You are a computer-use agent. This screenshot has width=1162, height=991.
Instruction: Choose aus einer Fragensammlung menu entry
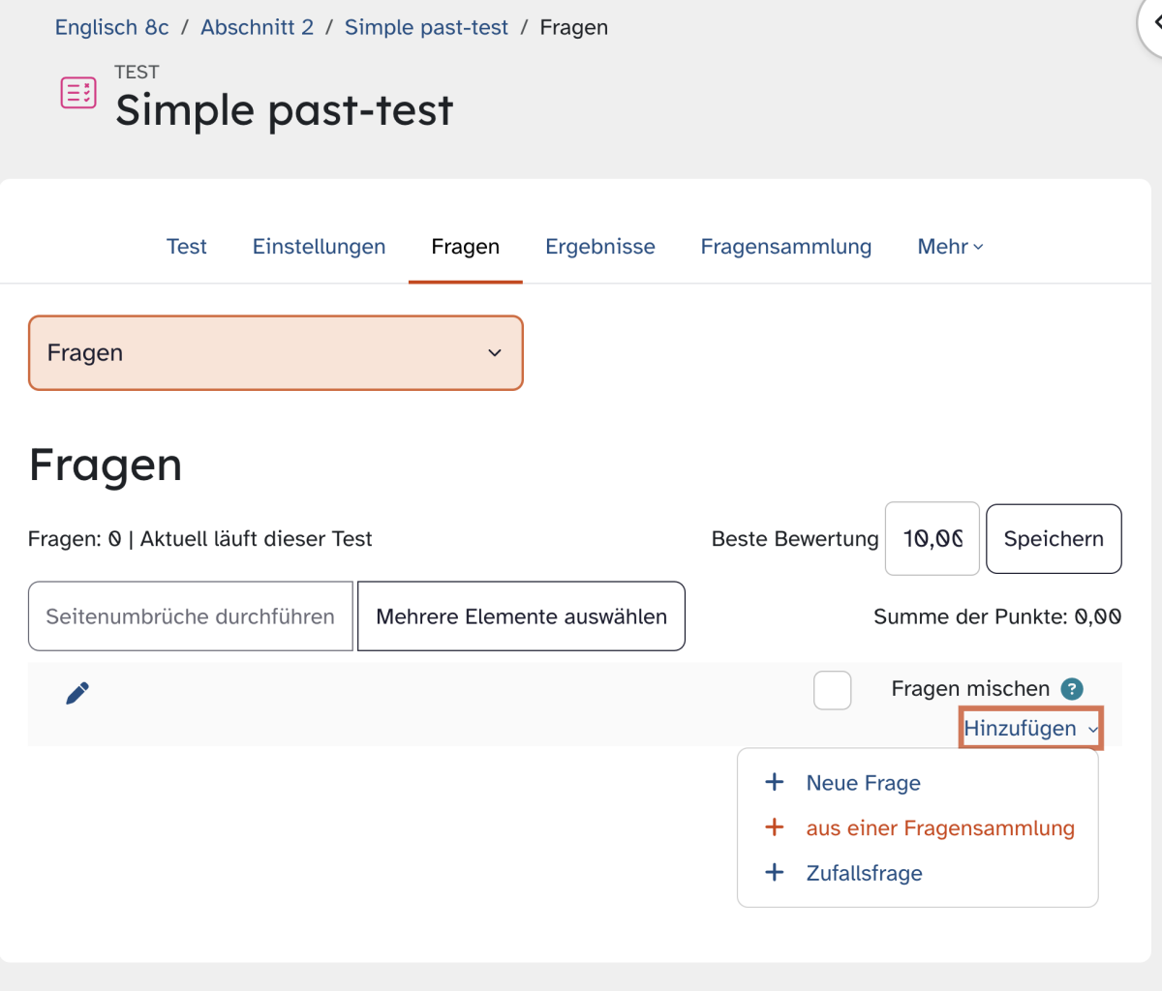[940, 828]
